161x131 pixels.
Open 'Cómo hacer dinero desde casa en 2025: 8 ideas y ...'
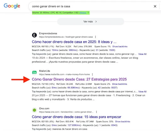(x=74, y=42)
